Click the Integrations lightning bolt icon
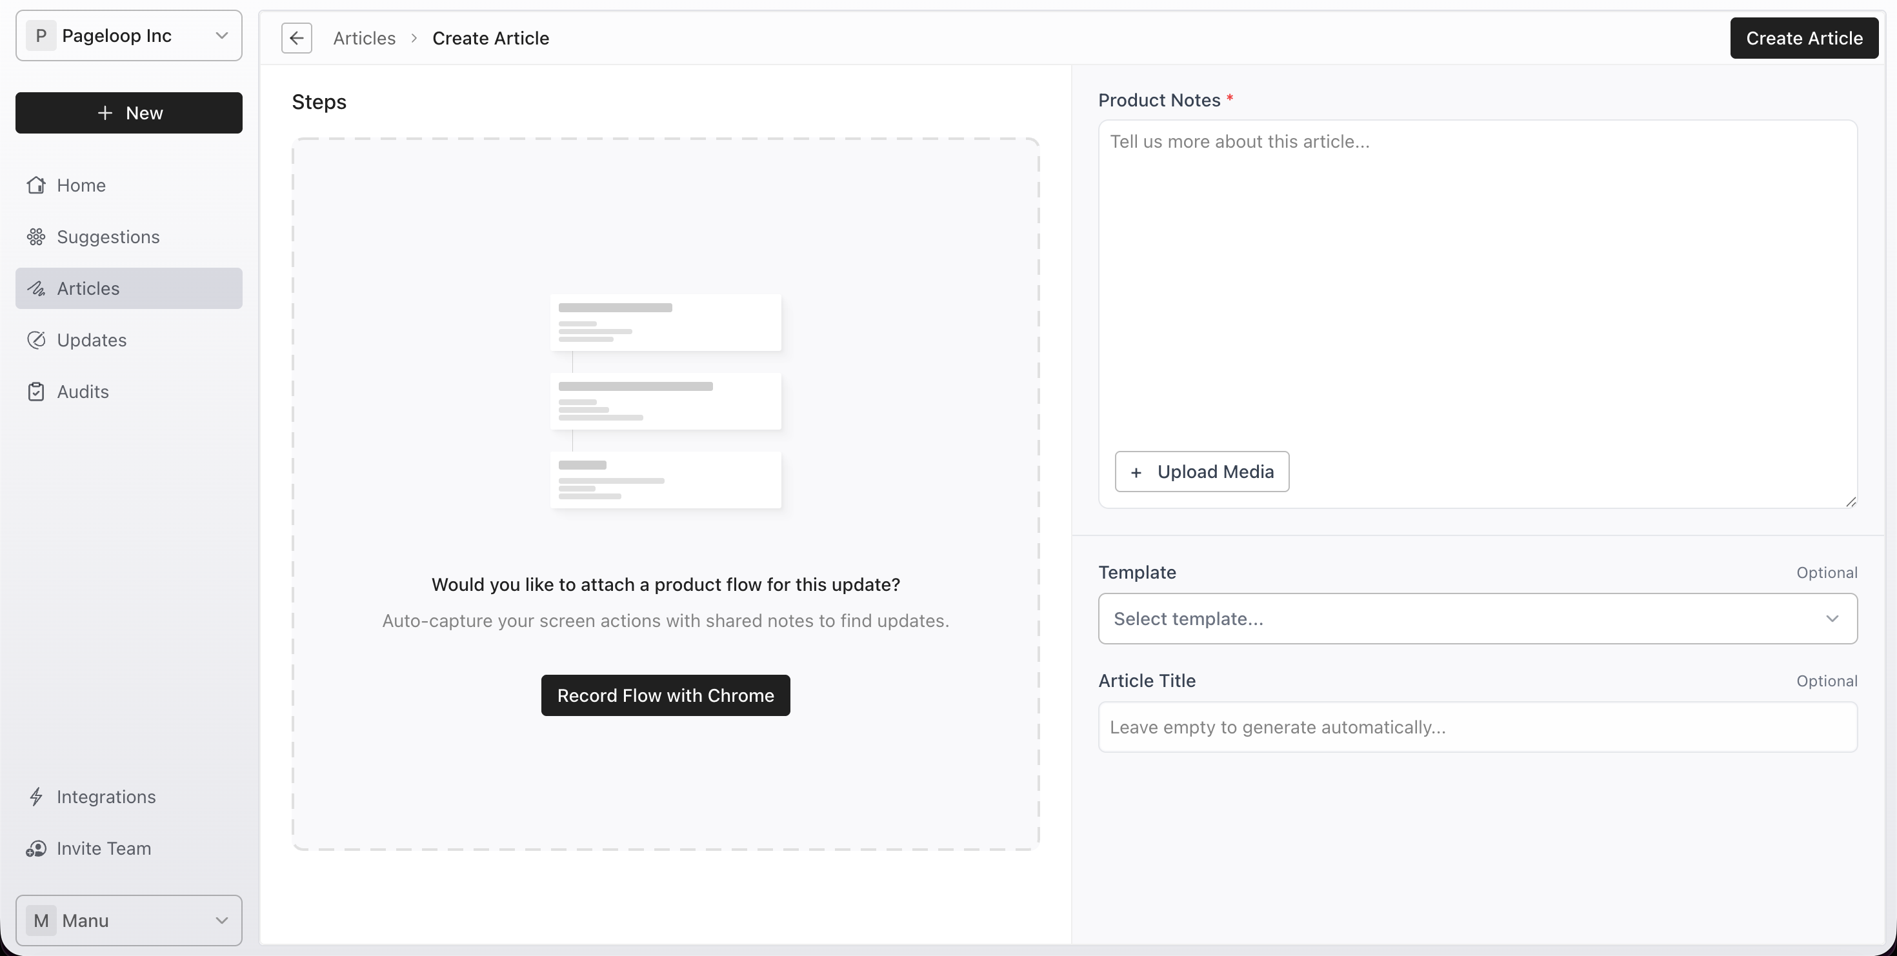 pos(36,797)
